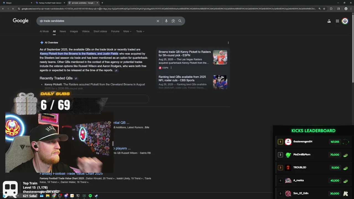Open the Google apps grid
Viewport: 354px width, 199px height.
(337, 21)
